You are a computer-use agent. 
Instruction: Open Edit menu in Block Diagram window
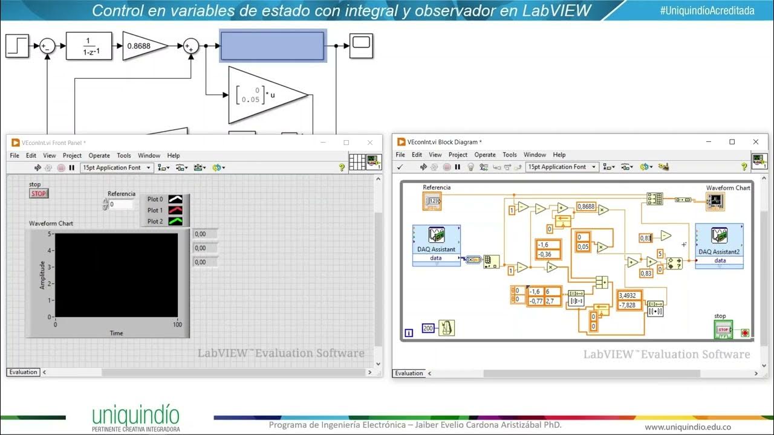pyautogui.click(x=417, y=155)
